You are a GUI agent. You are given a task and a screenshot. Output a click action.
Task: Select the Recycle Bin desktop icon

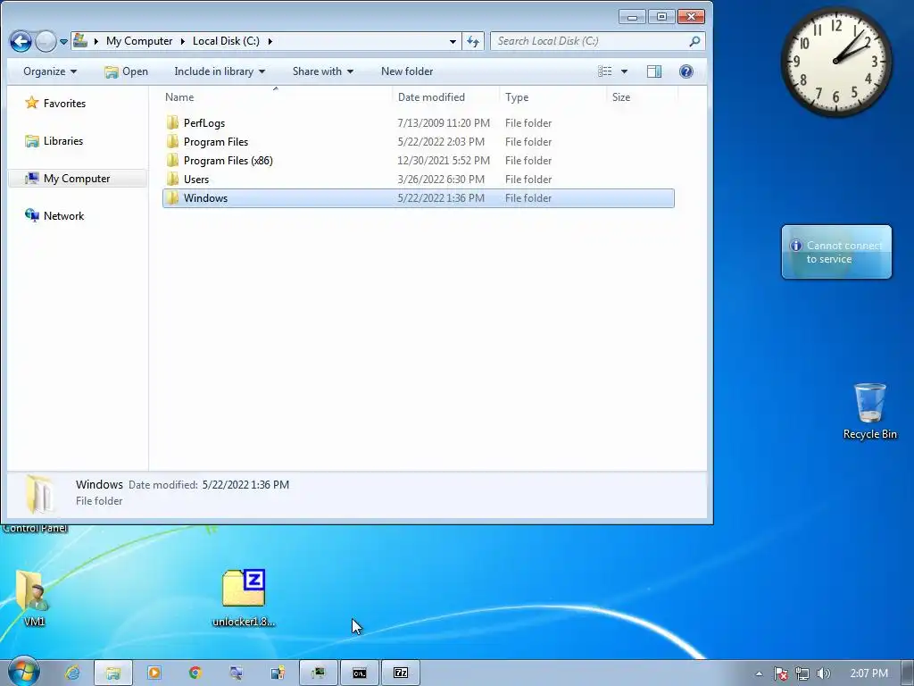(869, 411)
